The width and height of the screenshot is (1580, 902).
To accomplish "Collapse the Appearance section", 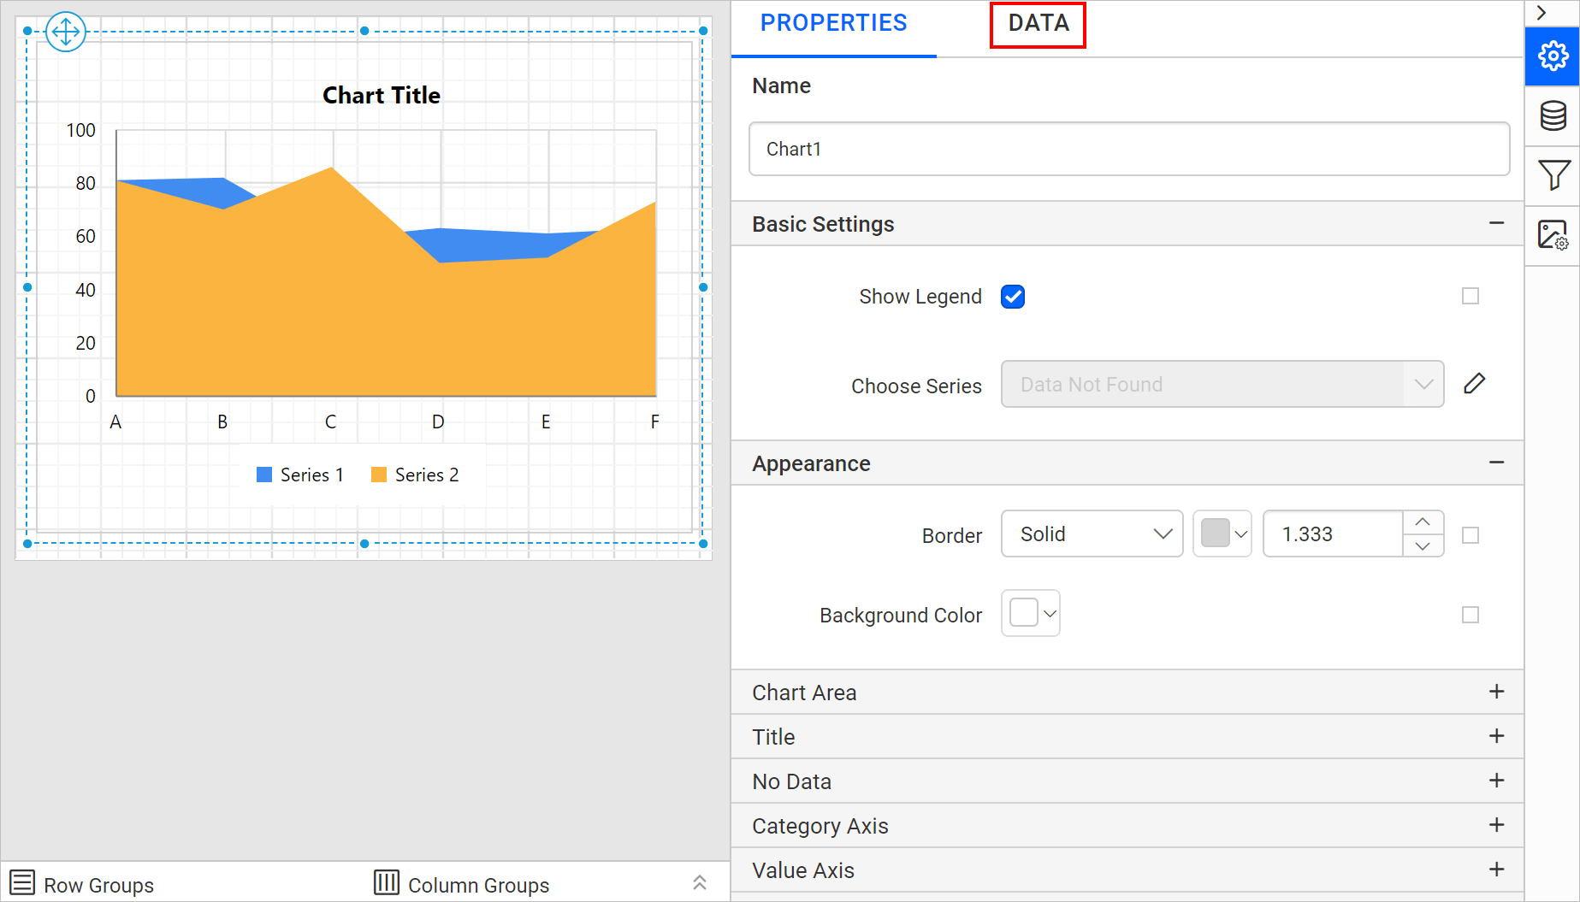I will tap(1497, 463).
